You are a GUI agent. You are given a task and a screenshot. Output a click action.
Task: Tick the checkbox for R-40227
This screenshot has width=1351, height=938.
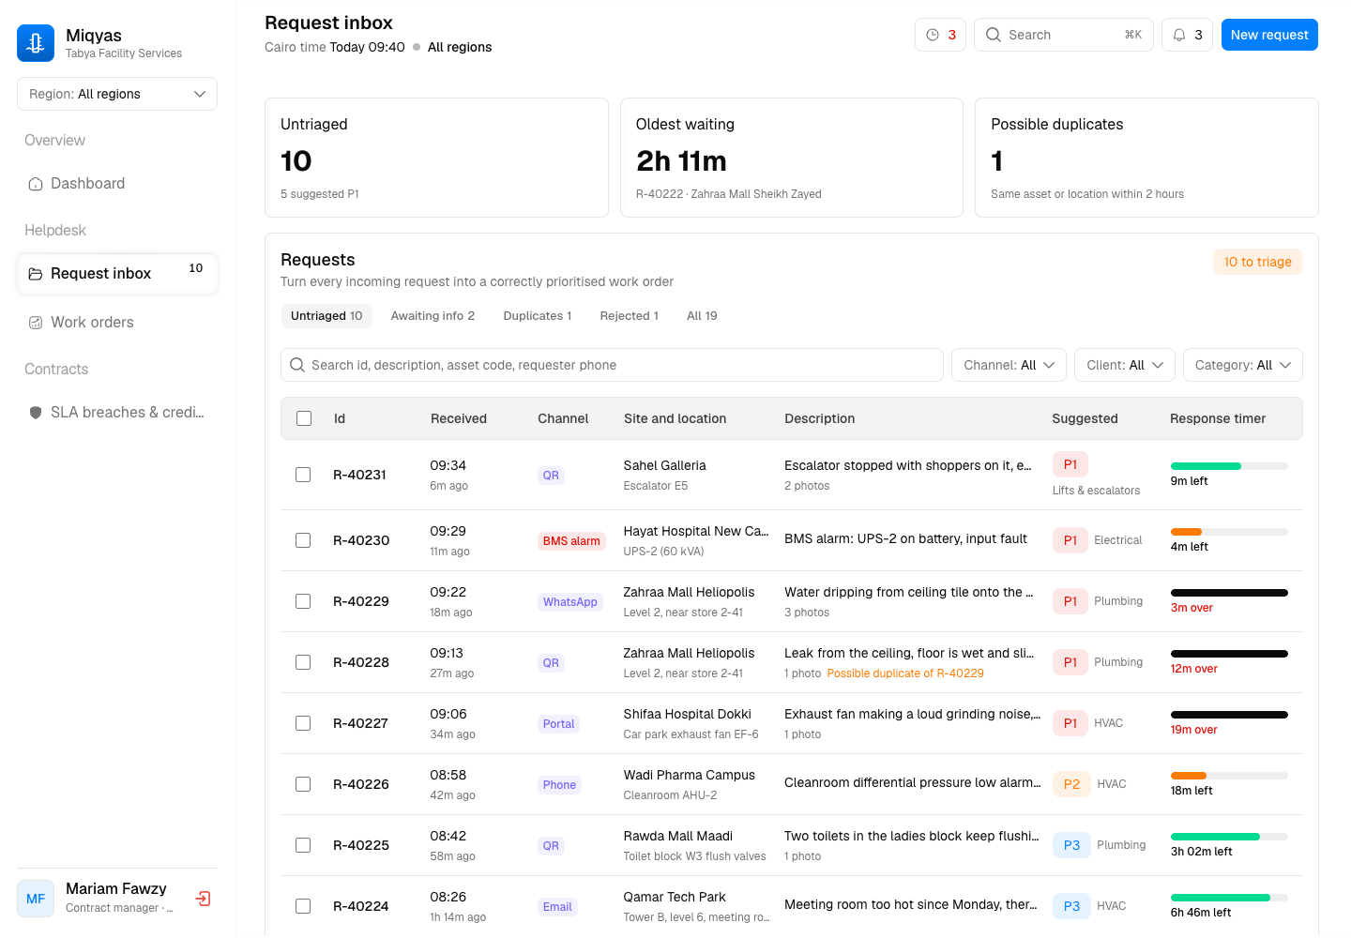pyautogui.click(x=303, y=723)
